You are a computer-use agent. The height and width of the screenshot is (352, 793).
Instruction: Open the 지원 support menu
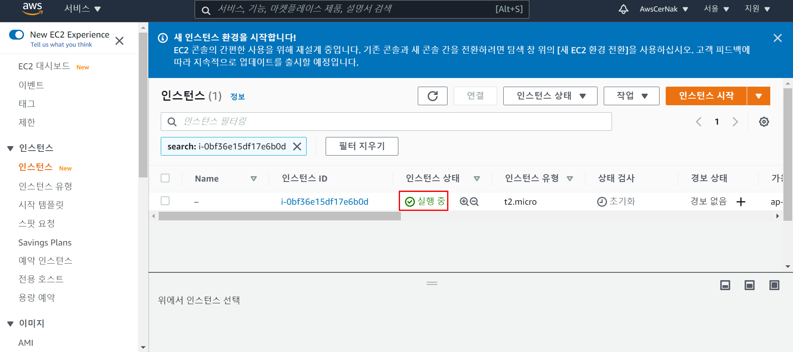757,9
